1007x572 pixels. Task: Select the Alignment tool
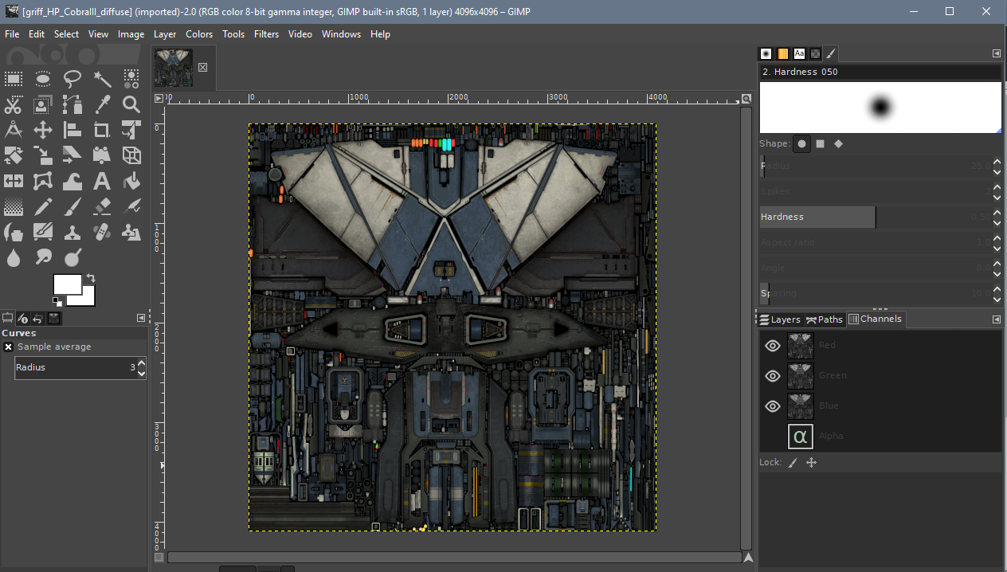click(x=72, y=130)
